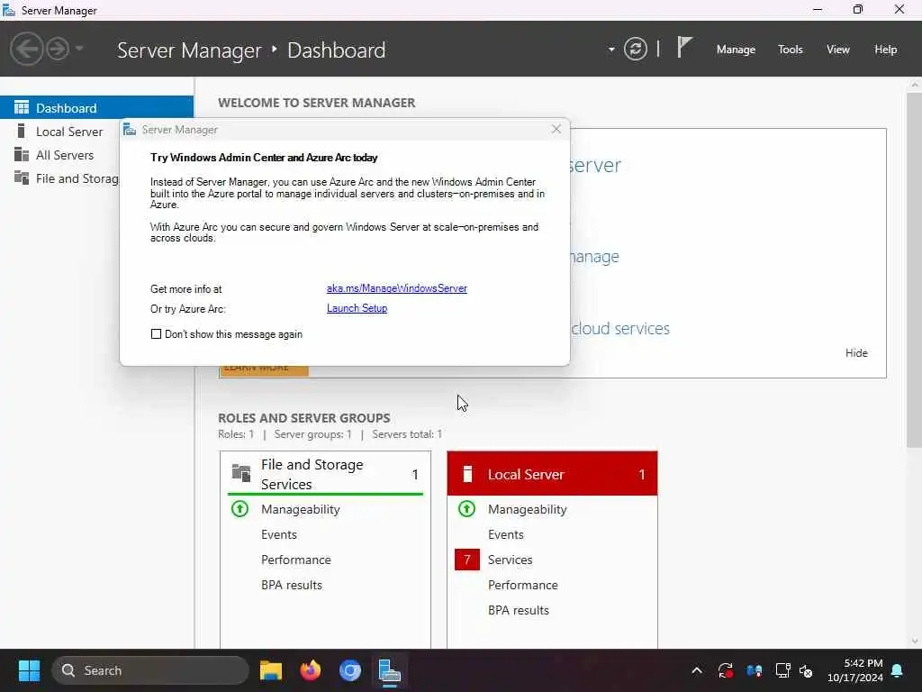922x692 pixels.
Task: Click the Local Server icon in sidebar
Action: point(22,131)
